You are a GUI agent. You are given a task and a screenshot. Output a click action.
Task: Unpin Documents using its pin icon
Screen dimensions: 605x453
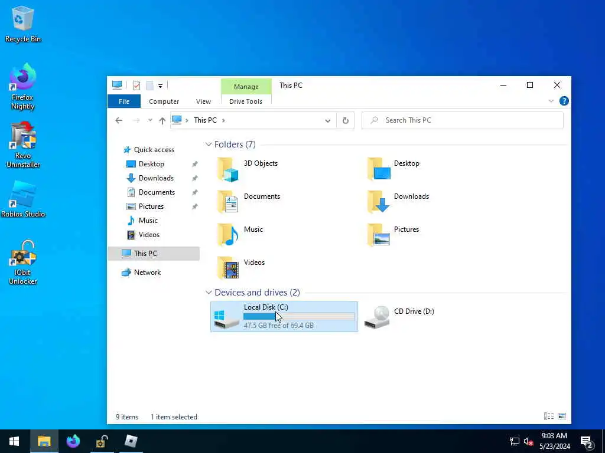[x=195, y=192]
